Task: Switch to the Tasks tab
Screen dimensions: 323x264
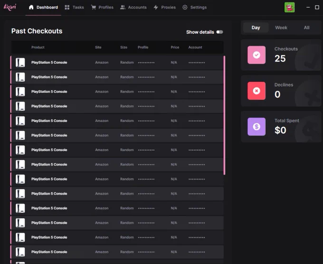Action: point(75,8)
